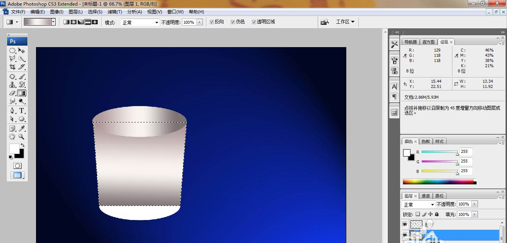Select the Horizontal Type tool
507x243 pixels.
click(22, 111)
